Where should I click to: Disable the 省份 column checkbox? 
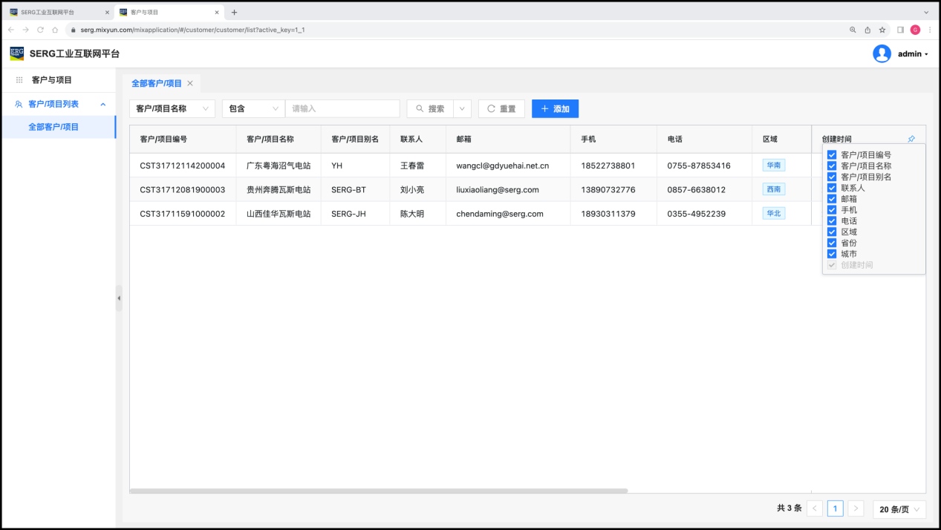[x=832, y=243]
